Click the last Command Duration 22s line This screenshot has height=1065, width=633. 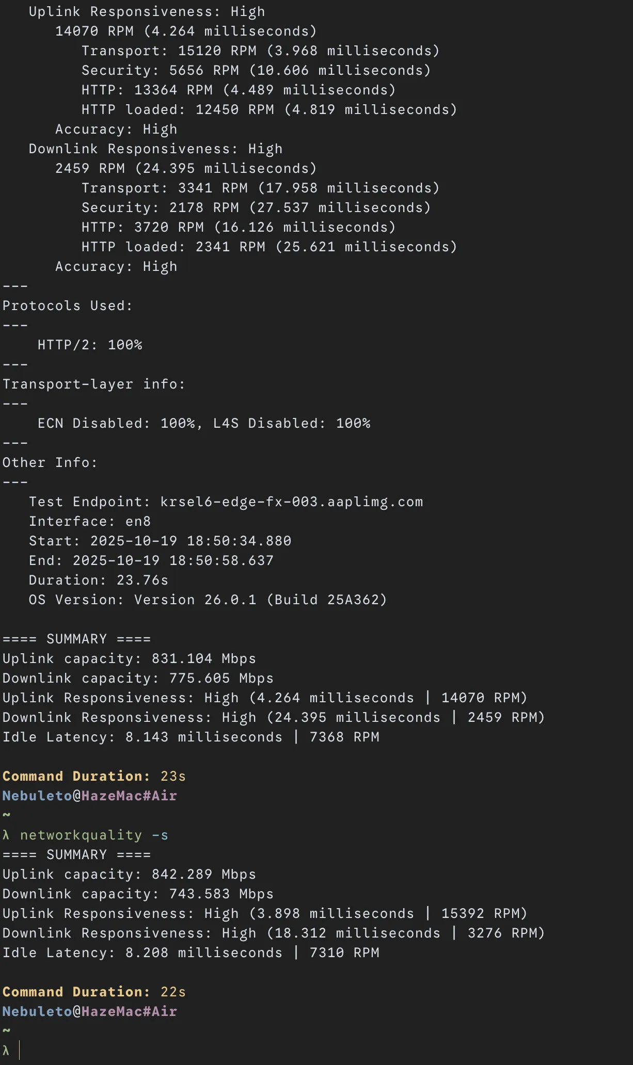93,992
